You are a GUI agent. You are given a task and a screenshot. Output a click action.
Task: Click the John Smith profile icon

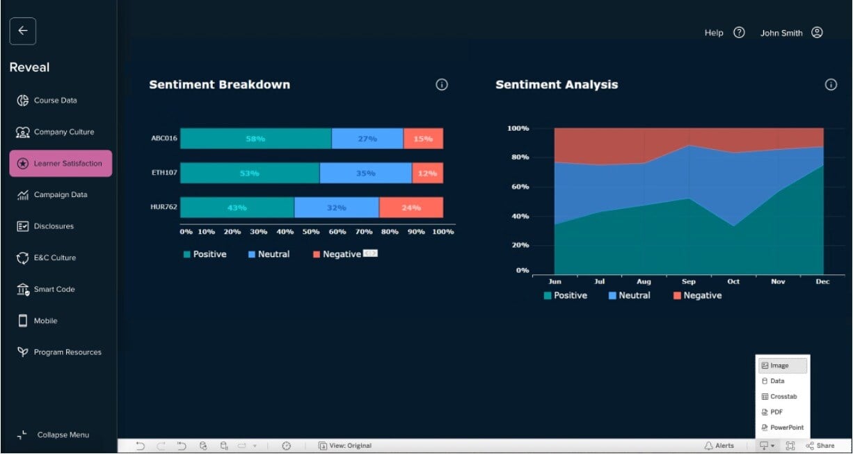point(818,33)
